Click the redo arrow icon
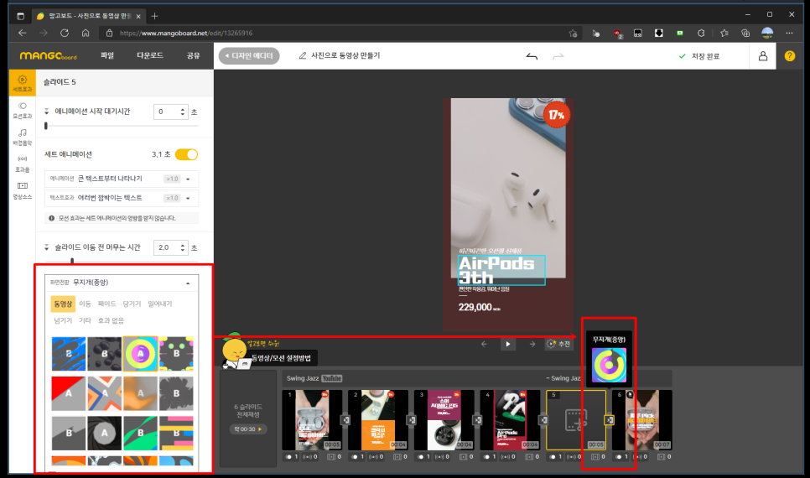810x478 pixels. coord(558,56)
